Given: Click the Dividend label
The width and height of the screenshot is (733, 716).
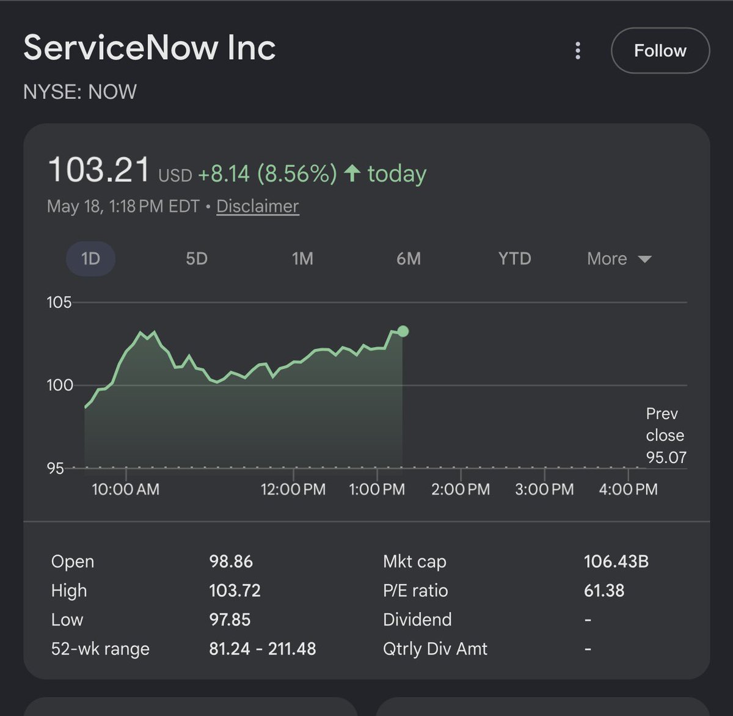Looking at the screenshot, I should pos(417,619).
